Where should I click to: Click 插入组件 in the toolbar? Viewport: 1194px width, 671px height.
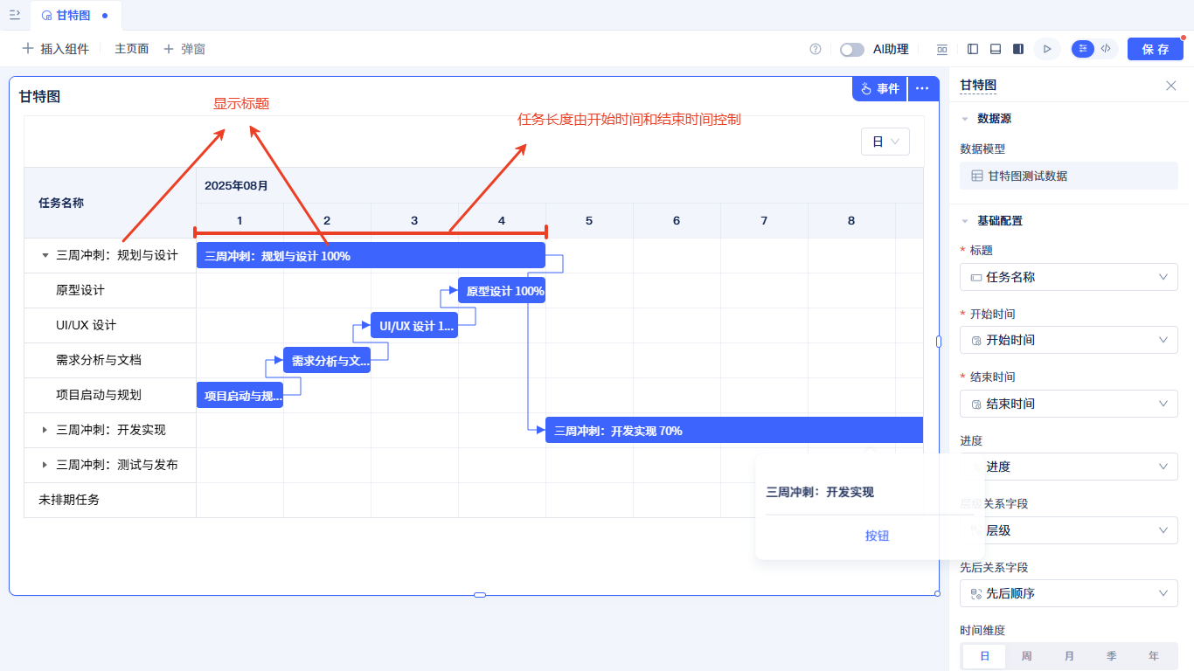click(x=55, y=49)
